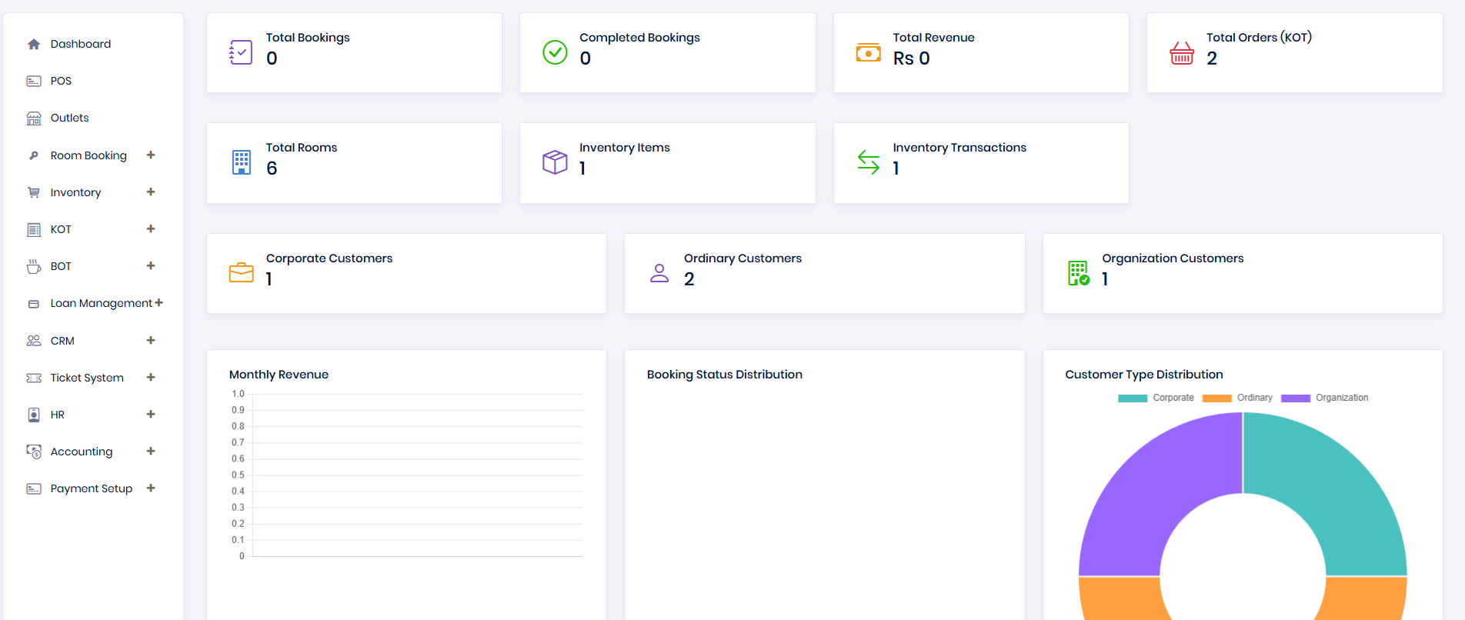Screen dimensions: 1465x620
Task: Toggle Ordinary legend swatch in chart
Action: click(1217, 398)
